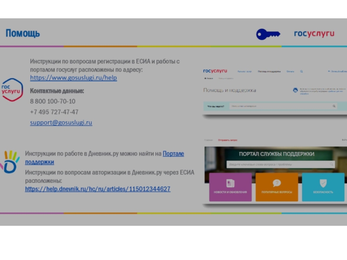The image size is (347, 260).
Task: Open the orange Популярные вопросы tile
Action: [x=277, y=187]
